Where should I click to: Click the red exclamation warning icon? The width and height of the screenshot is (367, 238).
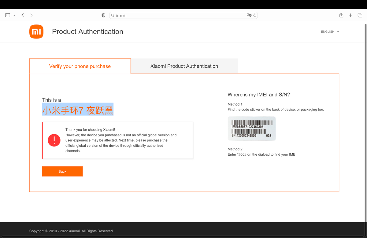pos(54,140)
